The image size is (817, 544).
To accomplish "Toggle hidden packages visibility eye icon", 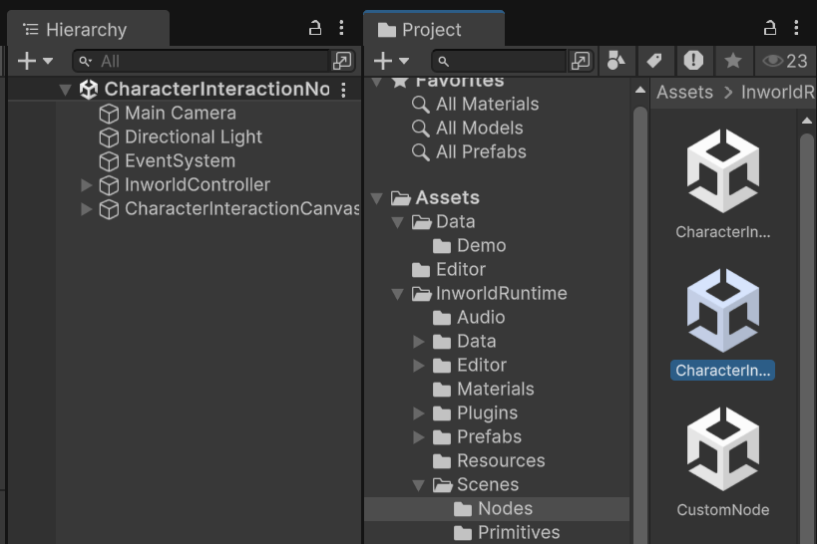I will coord(785,61).
